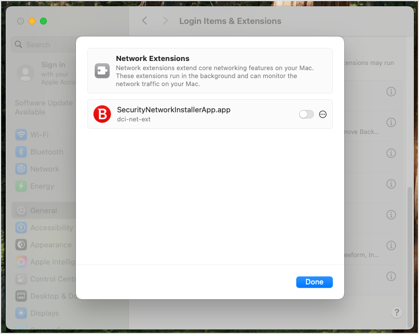This screenshot has height=334, width=419.
Task: Click the magnifying glass search icon
Action: pyautogui.click(x=18, y=44)
